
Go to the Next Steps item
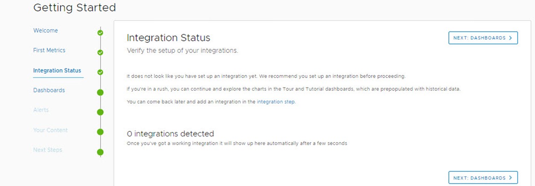point(48,150)
